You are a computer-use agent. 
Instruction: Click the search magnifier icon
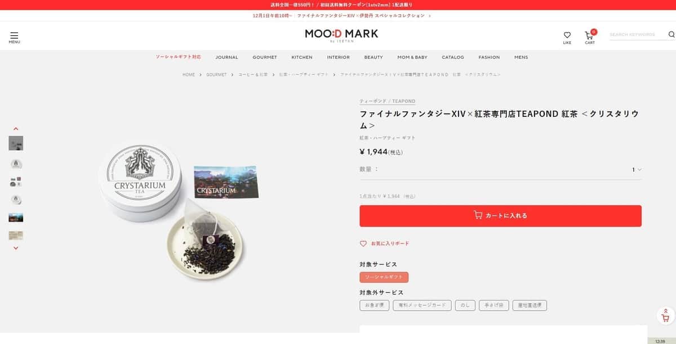coord(671,34)
